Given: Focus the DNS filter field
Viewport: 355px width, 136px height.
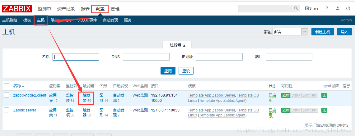Looking at the screenshot, I should pyautogui.click(x=146, y=57).
